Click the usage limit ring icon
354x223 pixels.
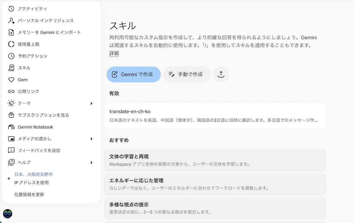[11, 44]
